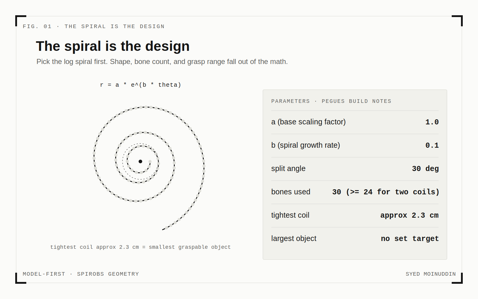Viewport: 478px width, 299px height.
Task: Click the 0.1 growth rate value
Action: click(432, 145)
